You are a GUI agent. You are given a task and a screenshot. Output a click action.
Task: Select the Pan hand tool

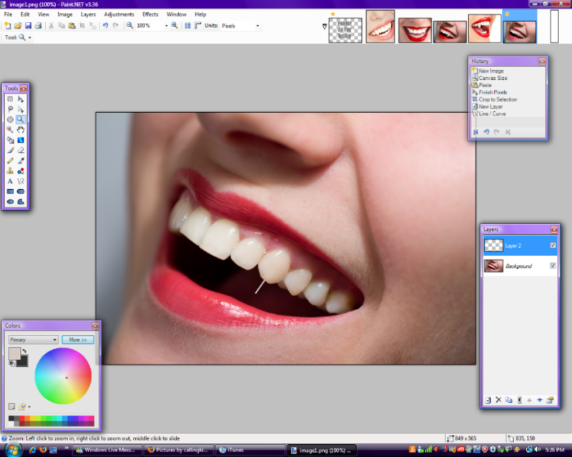pyautogui.click(x=21, y=130)
